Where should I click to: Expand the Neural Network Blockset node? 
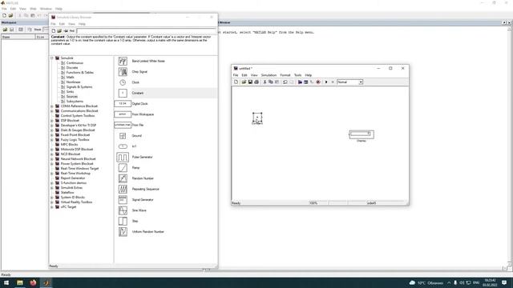[51, 159]
